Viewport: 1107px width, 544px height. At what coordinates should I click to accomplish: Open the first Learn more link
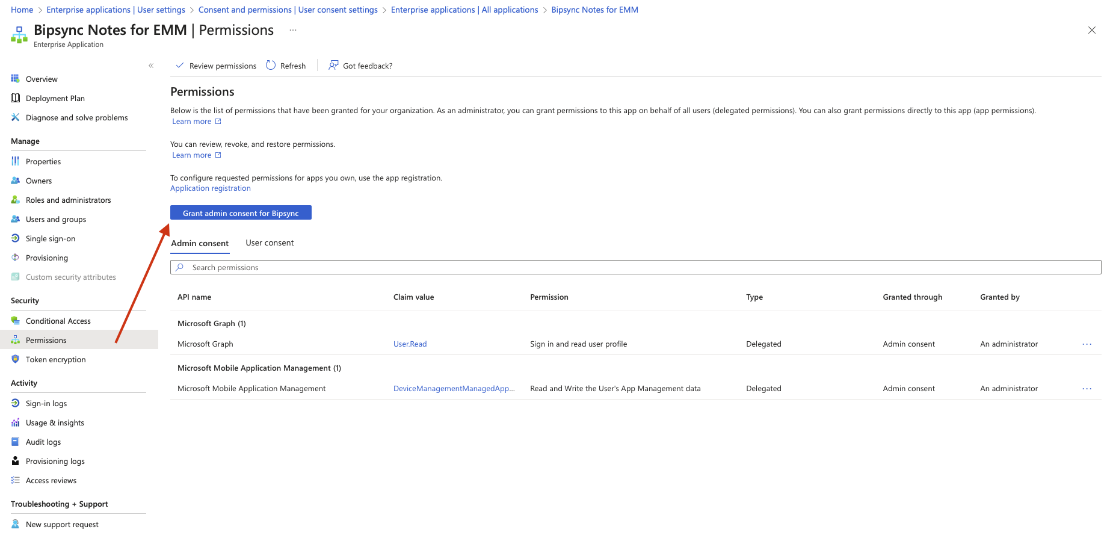coord(197,122)
